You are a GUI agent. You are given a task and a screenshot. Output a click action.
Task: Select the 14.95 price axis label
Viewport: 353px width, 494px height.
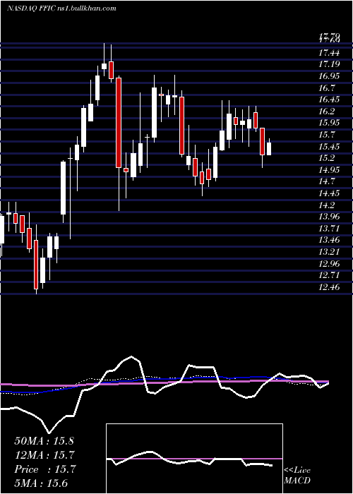(x=329, y=170)
